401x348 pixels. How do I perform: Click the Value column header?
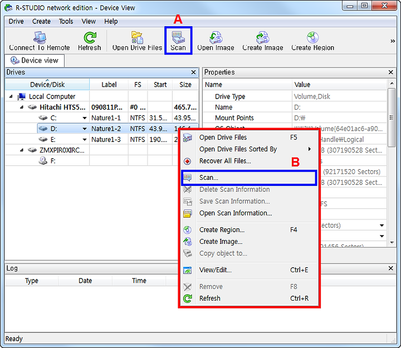pos(339,85)
